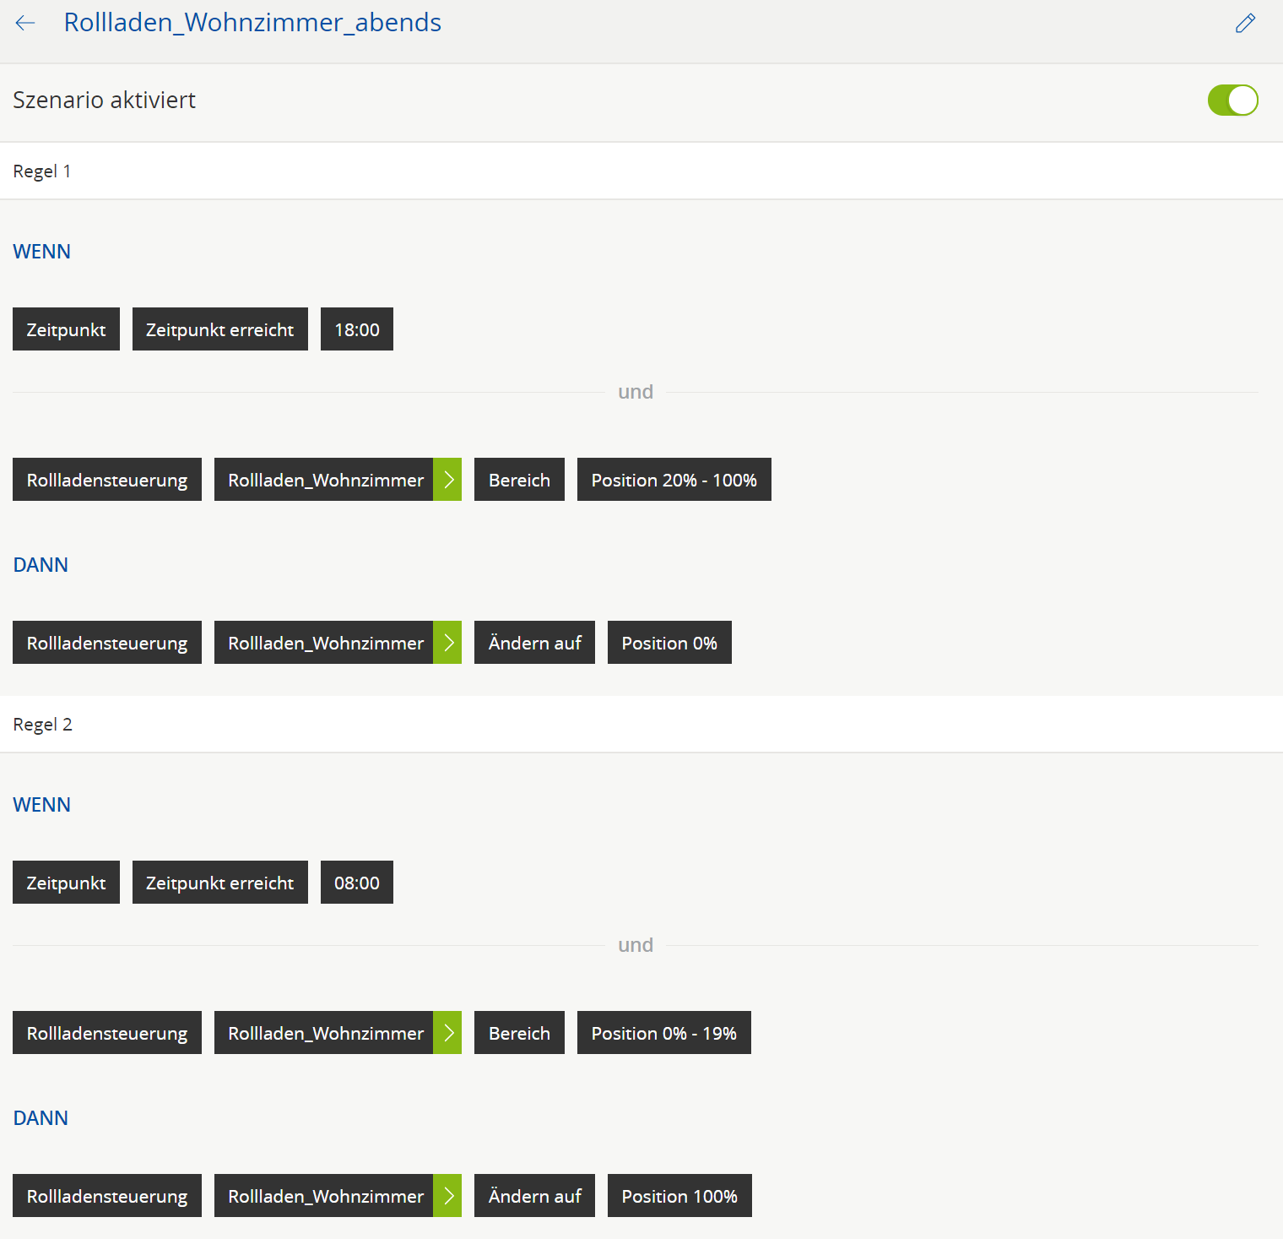The image size is (1283, 1239).
Task: Open green chevron in Regel 1 DANN row
Action: click(x=448, y=643)
